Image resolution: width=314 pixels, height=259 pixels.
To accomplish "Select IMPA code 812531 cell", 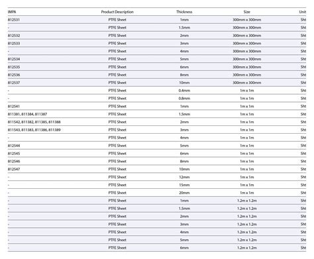I will 14,20.
